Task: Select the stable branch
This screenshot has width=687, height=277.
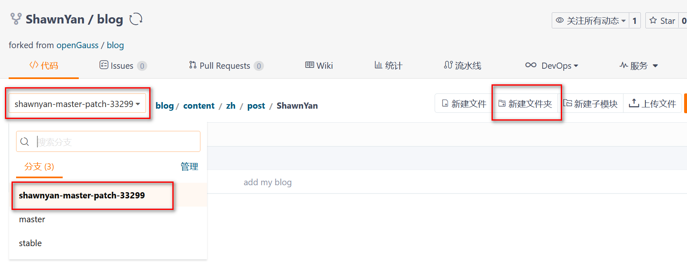Action: (x=31, y=243)
